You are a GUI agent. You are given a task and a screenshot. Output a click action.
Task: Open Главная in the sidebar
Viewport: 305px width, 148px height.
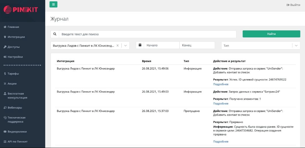coord(13,27)
